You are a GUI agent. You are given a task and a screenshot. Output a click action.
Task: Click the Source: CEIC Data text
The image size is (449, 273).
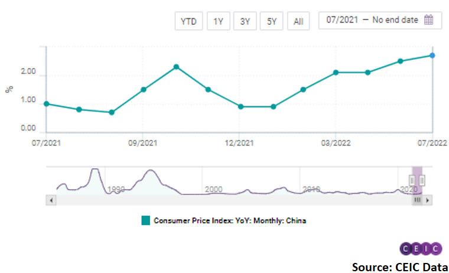click(400, 267)
